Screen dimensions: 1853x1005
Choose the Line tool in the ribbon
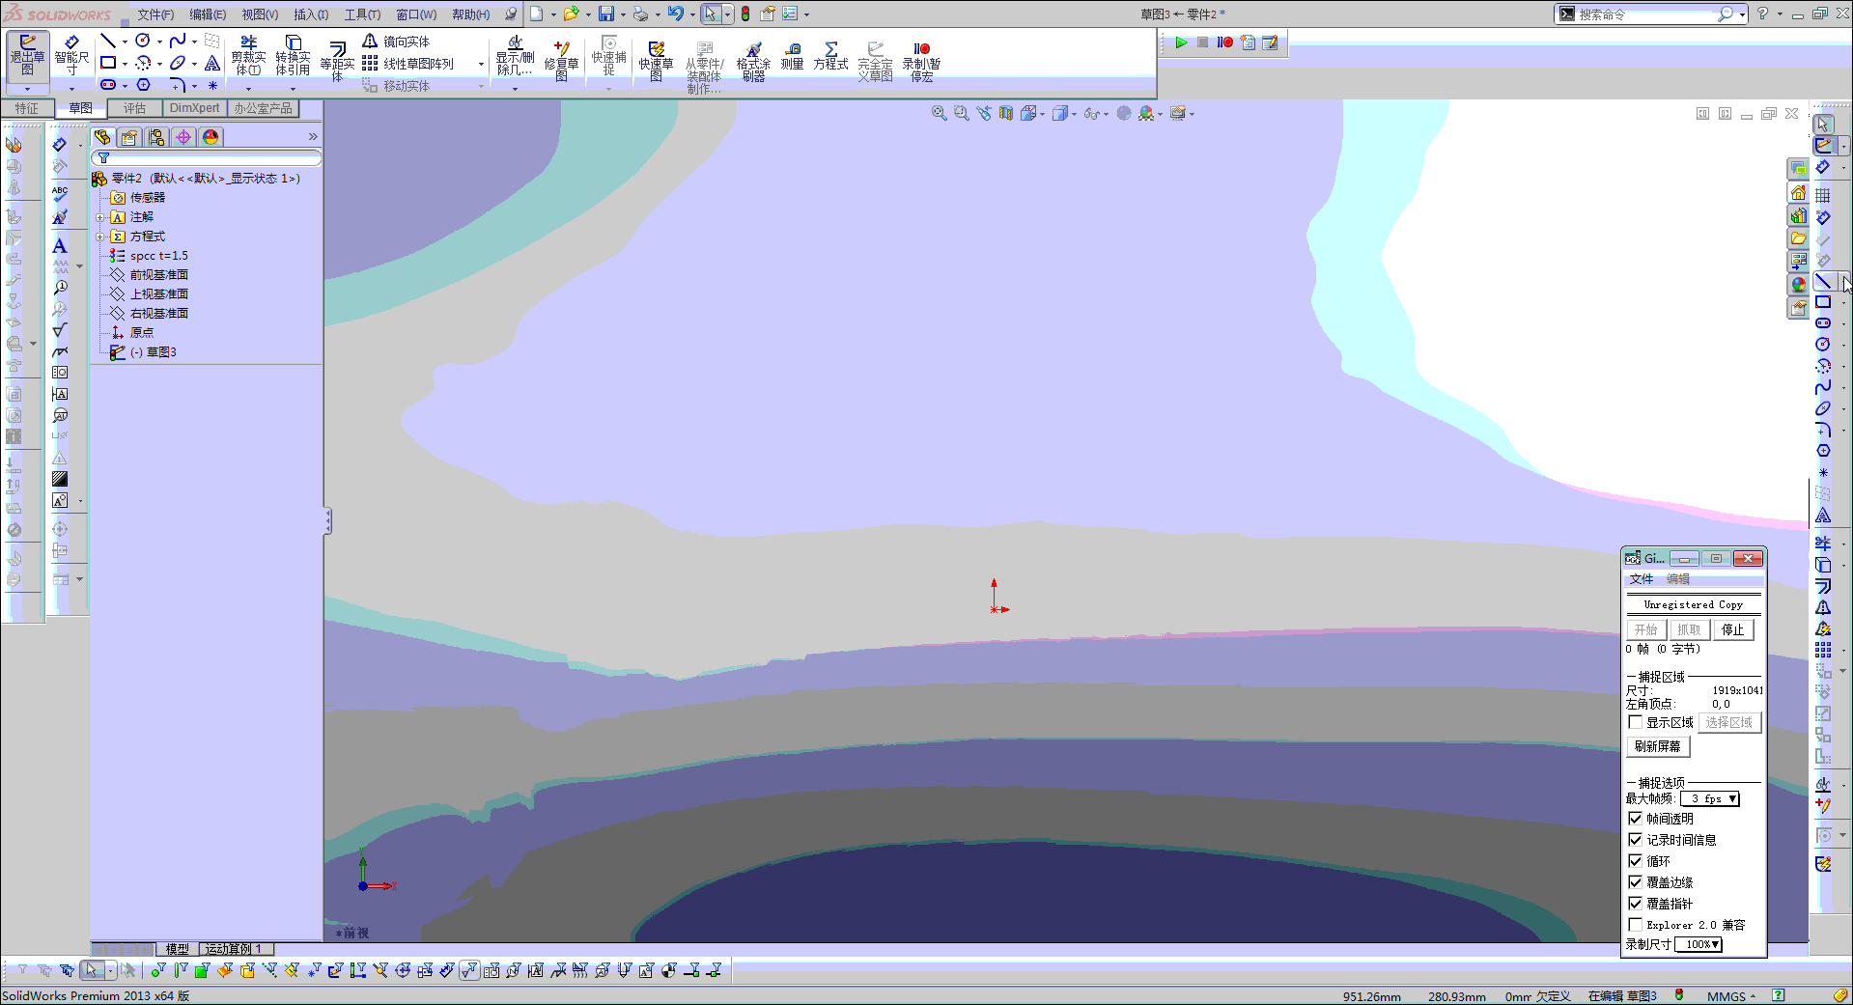pos(108,41)
